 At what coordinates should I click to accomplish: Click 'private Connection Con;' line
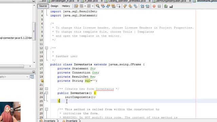pyautogui.click(x=78, y=73)
